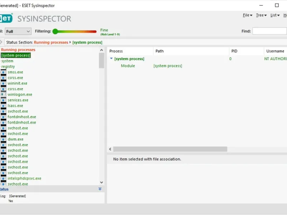Click the tree vertical scrollbar thumb
Viewport: 287px width, 215px height.
click(102, 61)
